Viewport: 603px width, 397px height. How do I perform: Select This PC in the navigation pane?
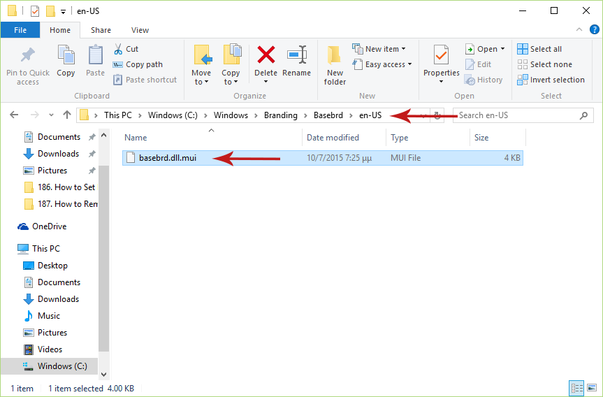tap(38, 249)
